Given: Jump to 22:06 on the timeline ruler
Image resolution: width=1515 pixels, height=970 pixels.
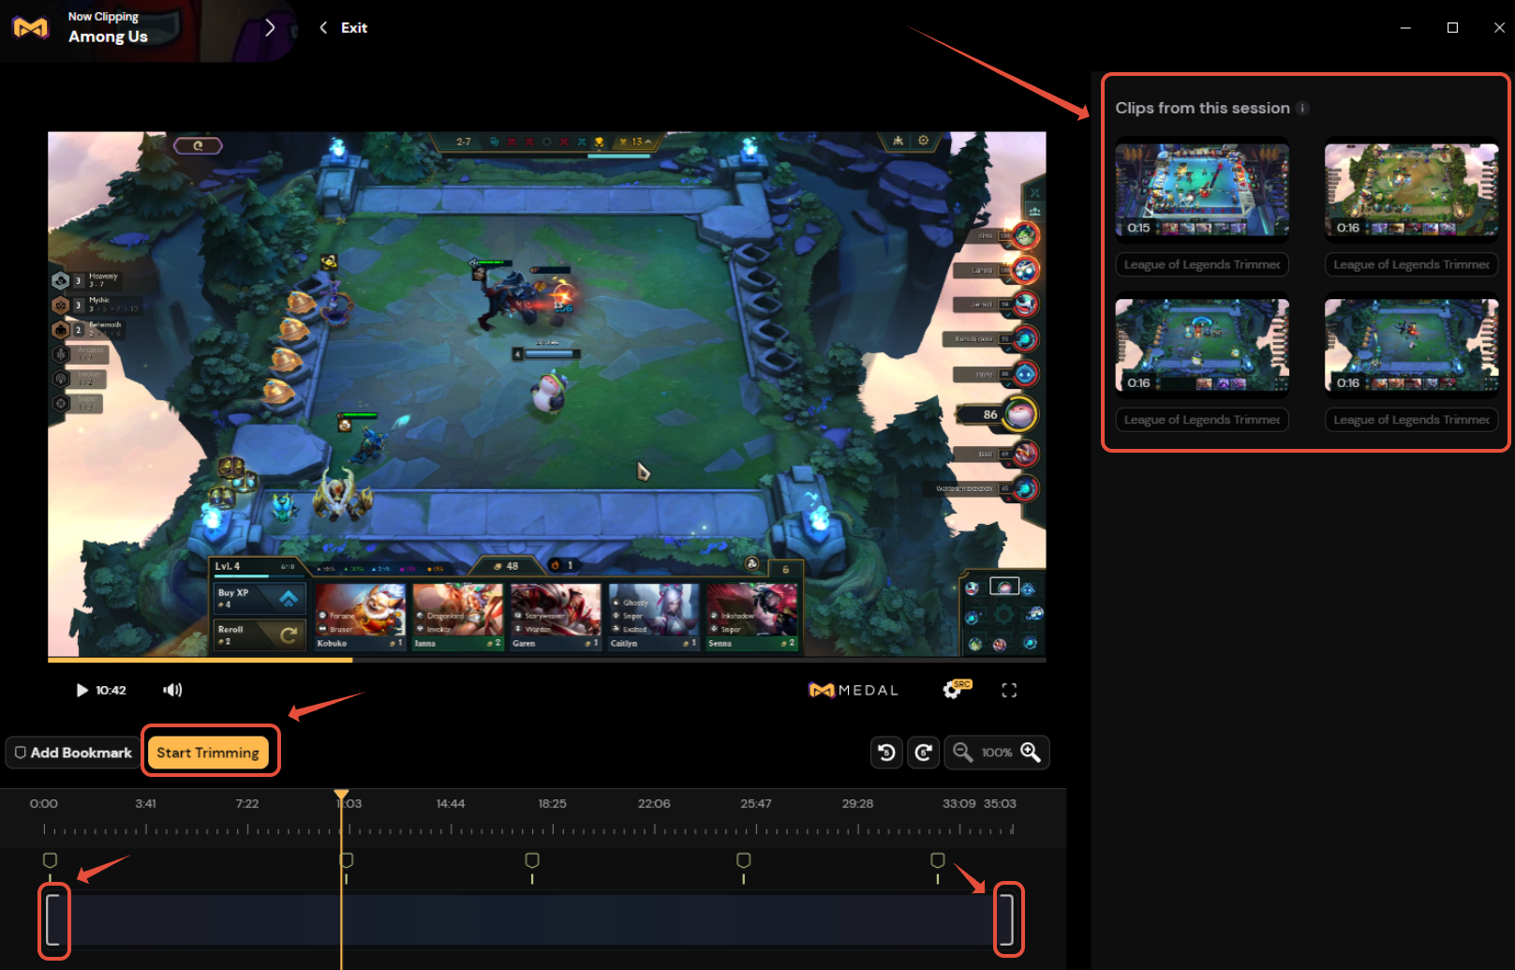Looking at the screenshot, I should coord(654,804).
